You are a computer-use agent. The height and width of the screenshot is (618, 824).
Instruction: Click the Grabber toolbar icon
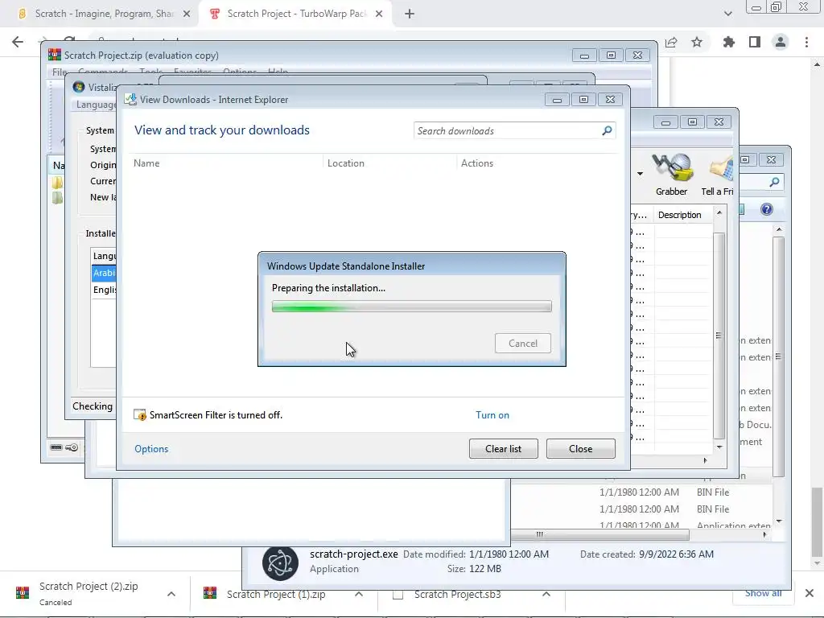pos(671,175)
